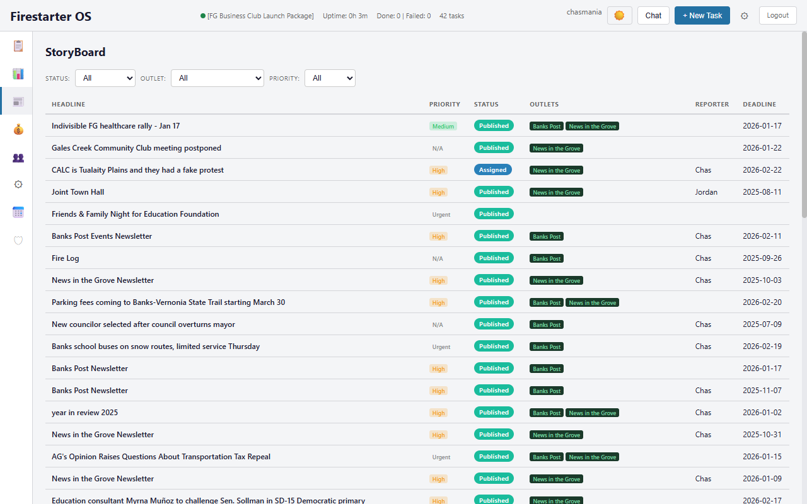
Task: Click the gear icon in the sidebar
Action: [18, 185]
